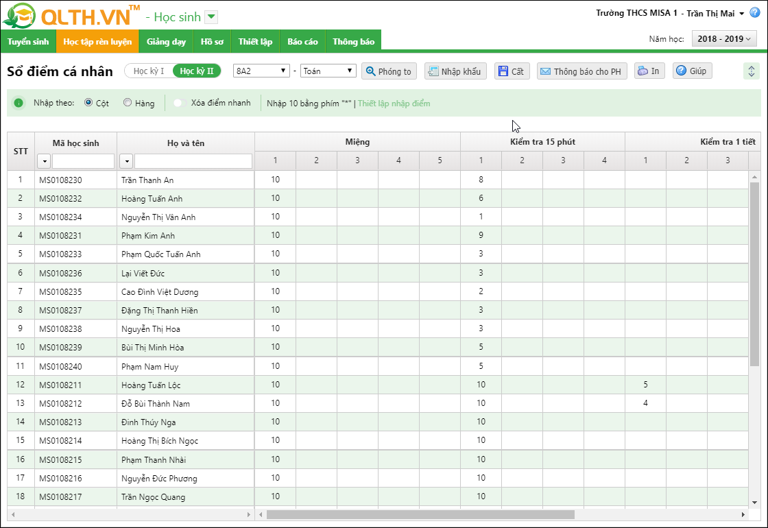Save scores with the Cất button
The width and height of the screenshot is (768, 528).
tap(512, 71)
